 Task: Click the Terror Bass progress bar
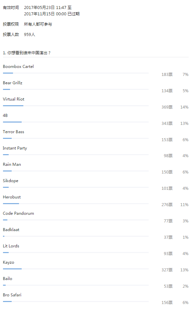[76, 138]
